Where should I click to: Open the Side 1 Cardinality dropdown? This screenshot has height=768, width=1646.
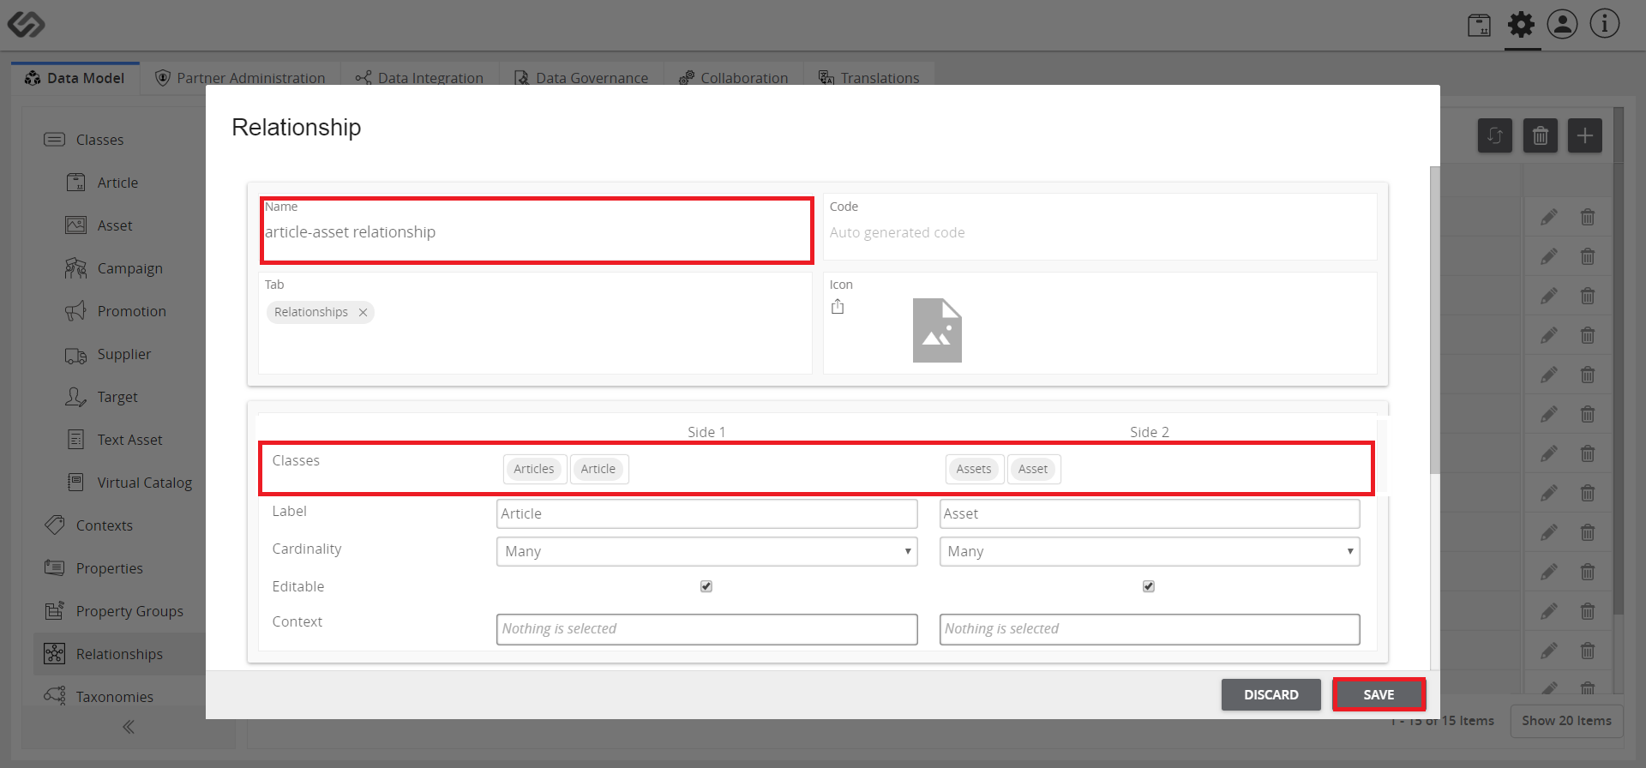[706, 551]
